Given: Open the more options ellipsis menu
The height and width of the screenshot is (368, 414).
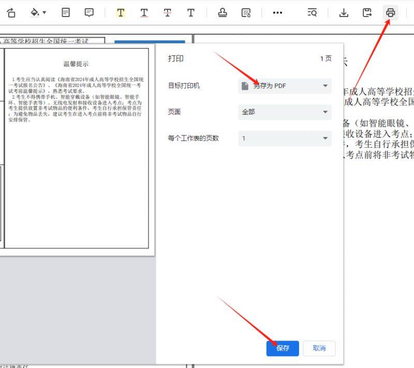Looking at the screenshot, I should coord(277,13).
